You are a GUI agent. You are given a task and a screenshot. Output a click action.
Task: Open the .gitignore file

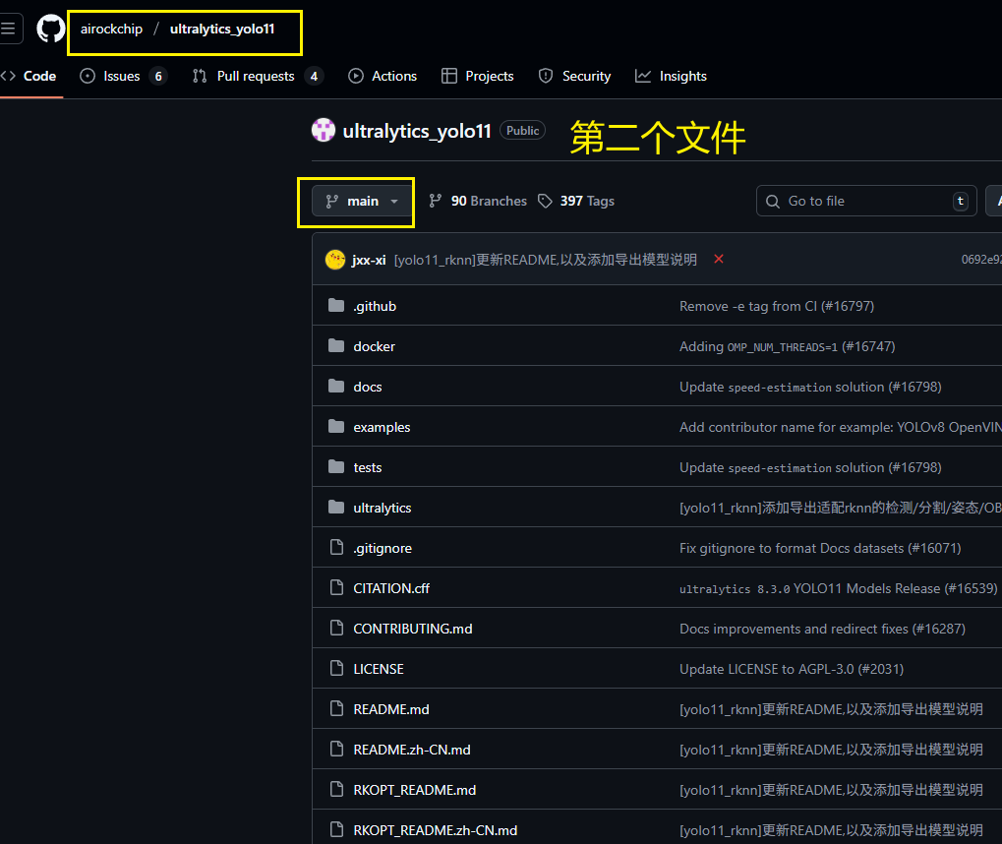tap(383, 548)
